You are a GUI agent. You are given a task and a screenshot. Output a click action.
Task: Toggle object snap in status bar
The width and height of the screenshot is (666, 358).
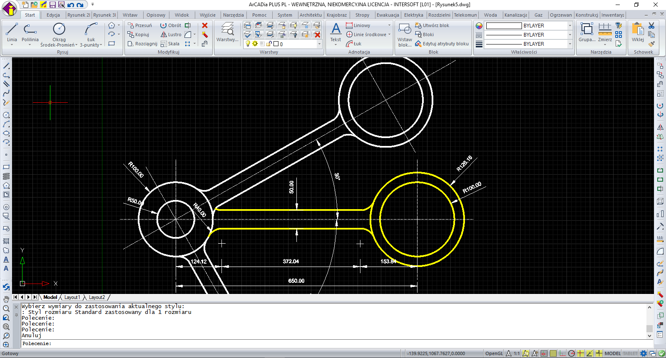(x=581, y=353)
